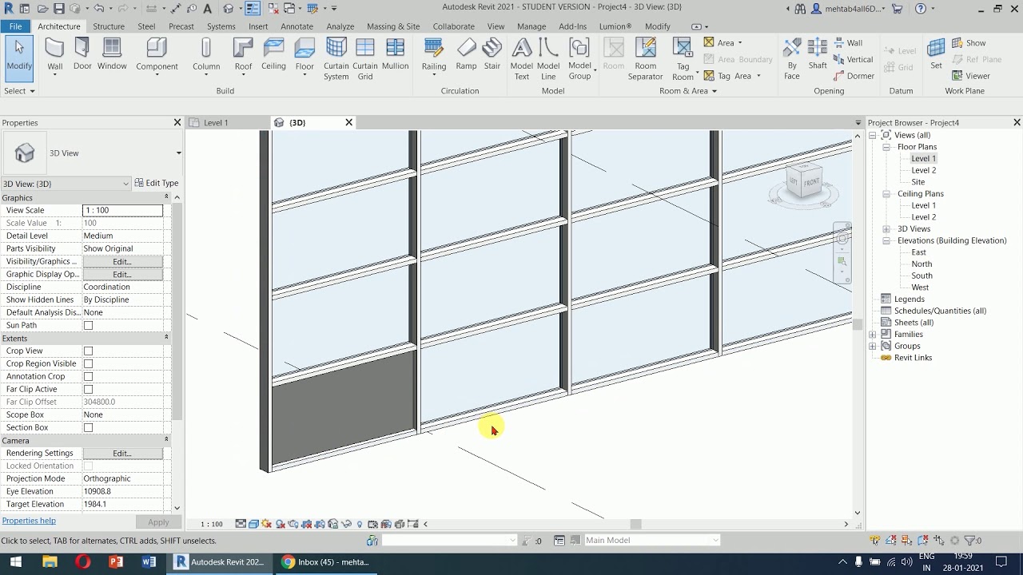This screenshot has width=1023, height=575.
Task: Expand the Families tree node
Action: pyautogui.click(x=873, y=335)
